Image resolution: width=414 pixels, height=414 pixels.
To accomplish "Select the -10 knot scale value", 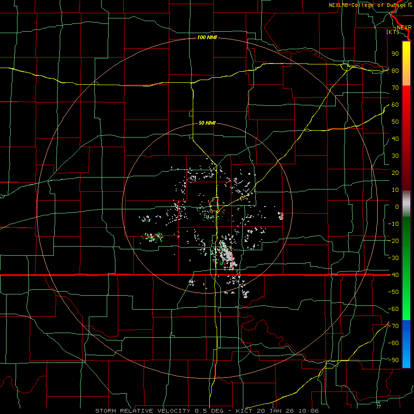I will (x=393, y=224).
